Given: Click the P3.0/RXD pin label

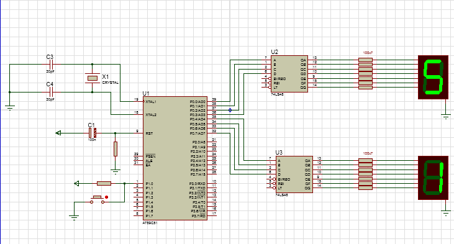Looking at the screenshot, I should click(x=197, y=184).
